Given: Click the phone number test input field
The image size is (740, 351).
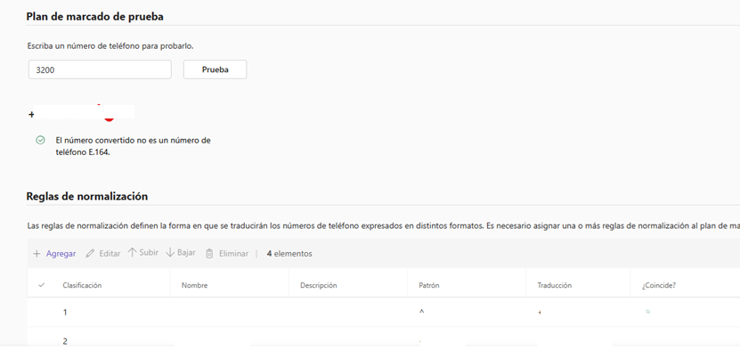Looking at the screenshot, I should pyautogui.click(x=100, y=69).
